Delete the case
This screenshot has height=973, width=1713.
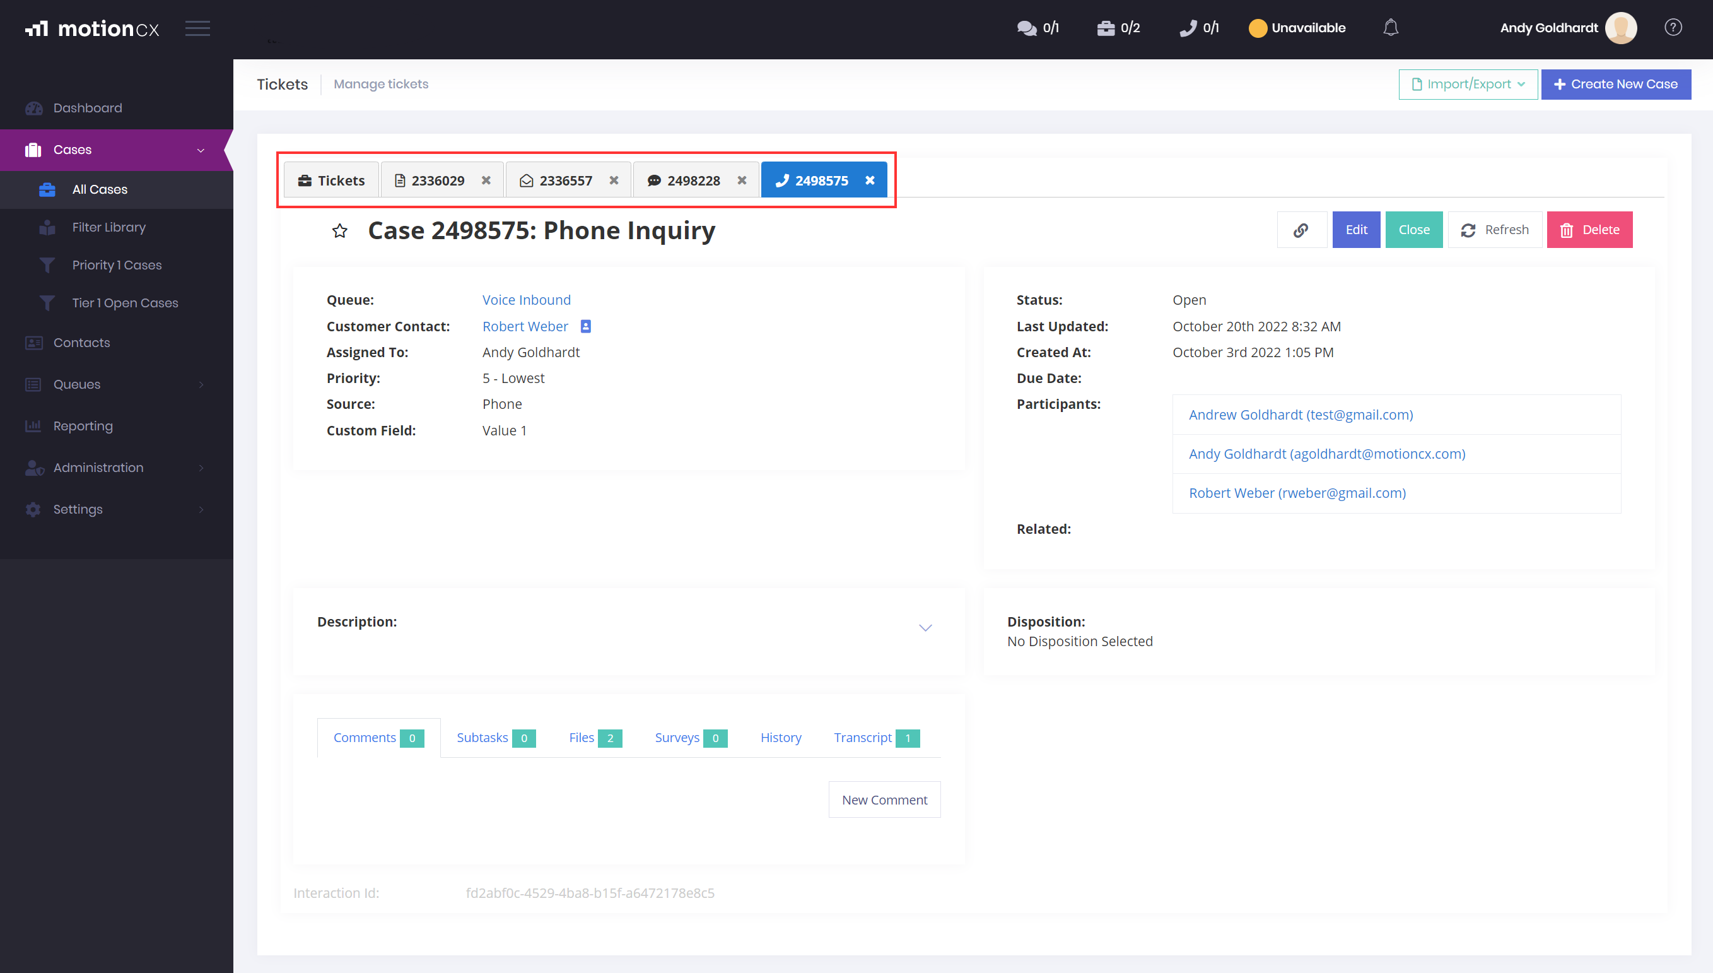[x=1589, y=230]
